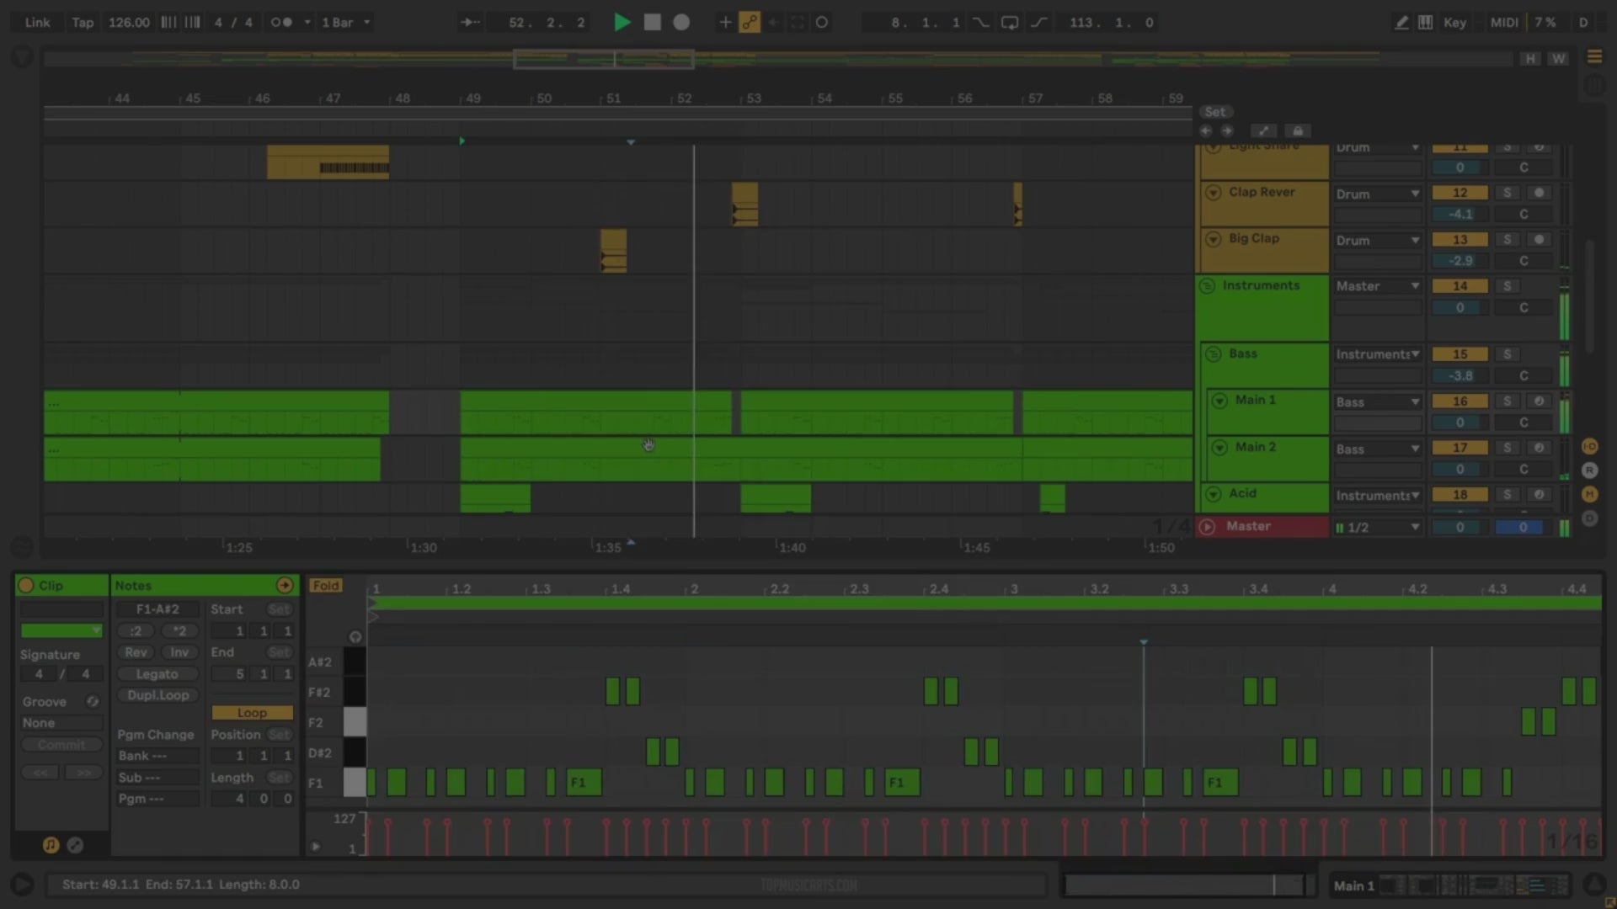
Task: Click the Dupl.Loop button
Action: coord(157,695)
